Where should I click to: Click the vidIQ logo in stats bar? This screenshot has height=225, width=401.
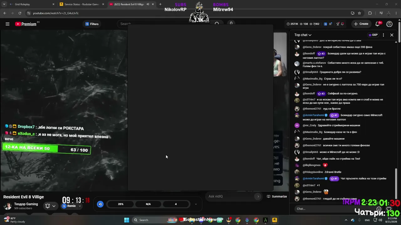click(x=325, y=24)
